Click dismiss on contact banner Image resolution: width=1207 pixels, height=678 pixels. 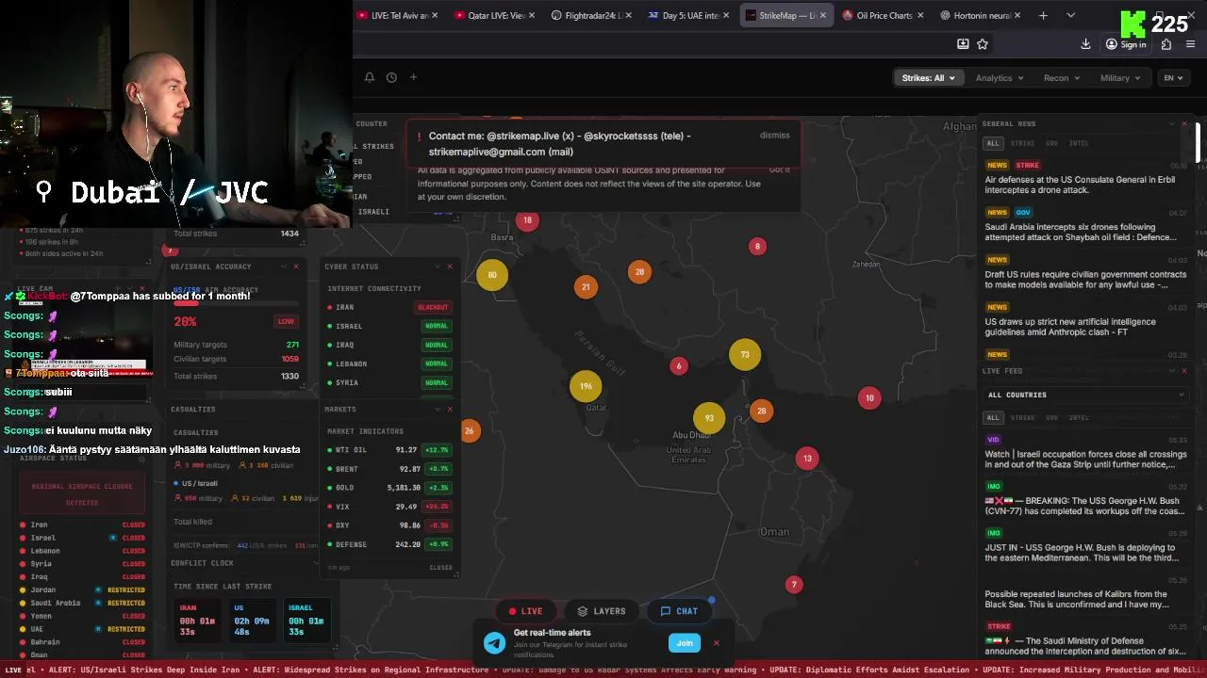coord(774,136)
